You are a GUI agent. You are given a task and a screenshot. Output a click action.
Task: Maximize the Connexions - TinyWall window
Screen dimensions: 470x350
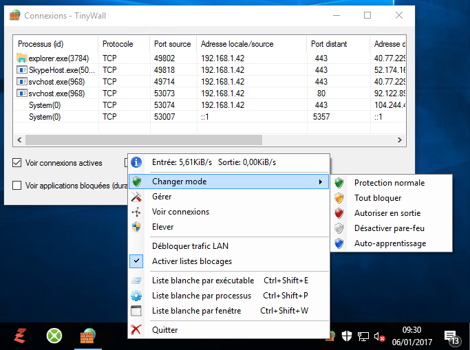367,15
